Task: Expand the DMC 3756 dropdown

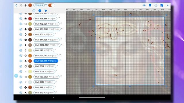Action: (44, 82)
